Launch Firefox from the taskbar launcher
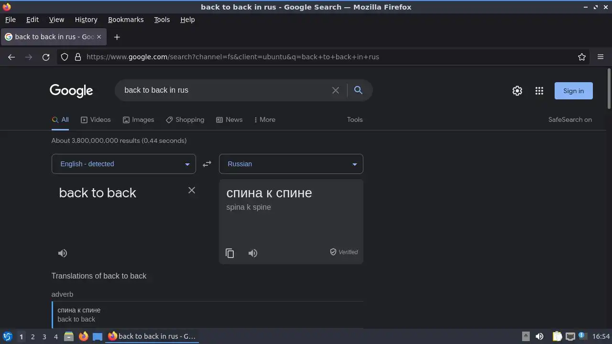Viewport: 612px width, 344px height. tap(83, 336)
